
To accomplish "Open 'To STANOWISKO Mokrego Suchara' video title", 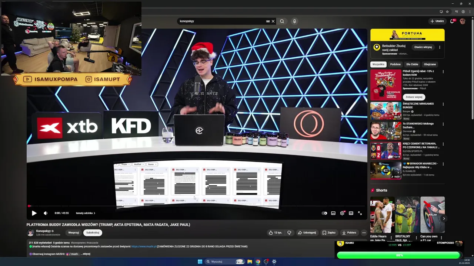I will 418,125.
